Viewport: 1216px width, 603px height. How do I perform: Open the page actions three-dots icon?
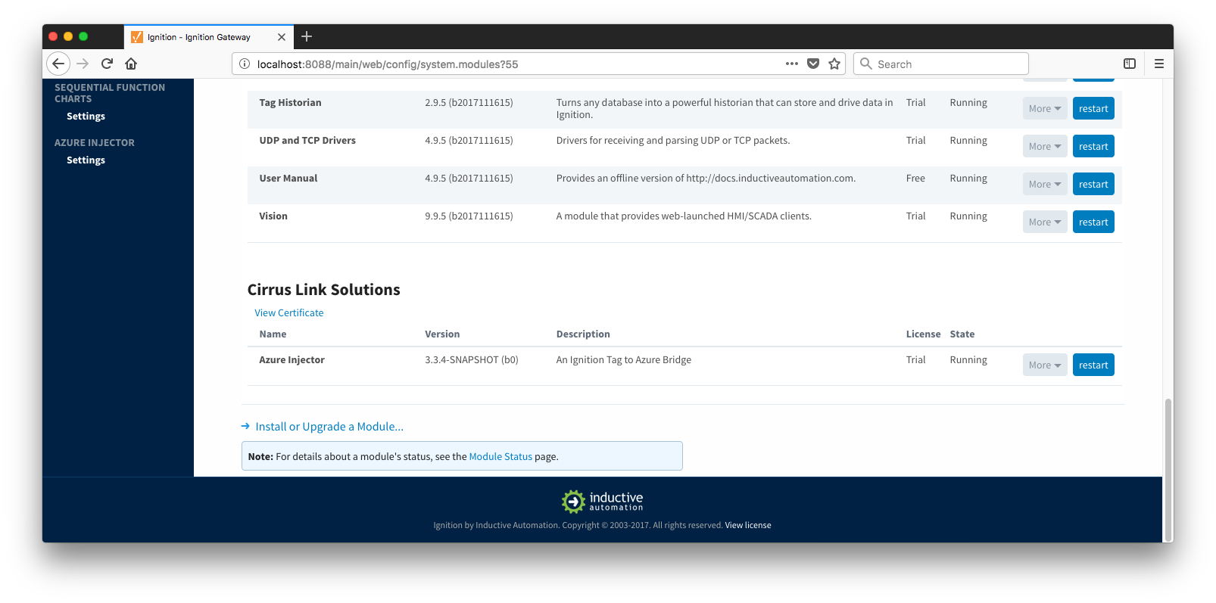792,64
